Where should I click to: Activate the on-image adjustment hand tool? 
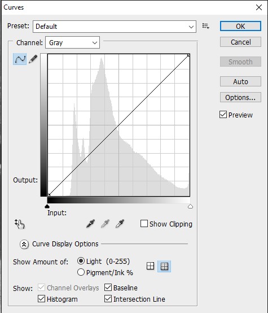coord(20,224)
